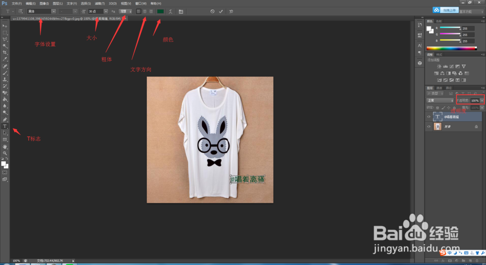Align text right
The height and width of the screenshot is (265, 486).
click(151, 11)
